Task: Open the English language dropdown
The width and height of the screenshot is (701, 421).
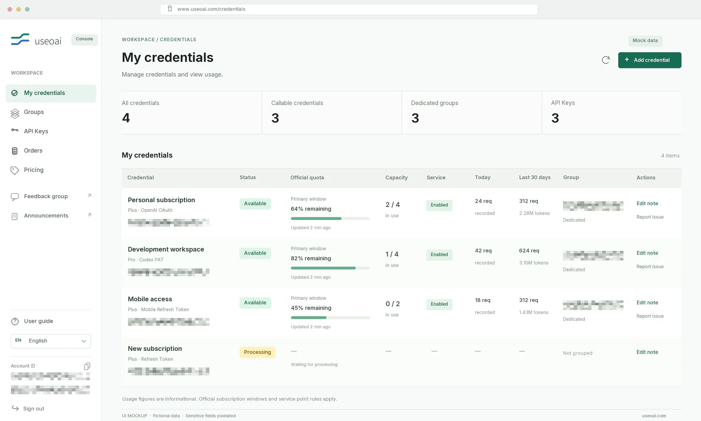Action: click(x=51, y=341)
